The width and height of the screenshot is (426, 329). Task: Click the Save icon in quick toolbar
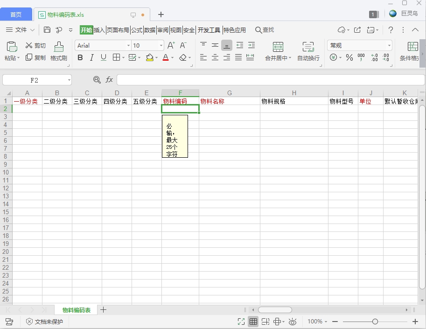point(47,30)
